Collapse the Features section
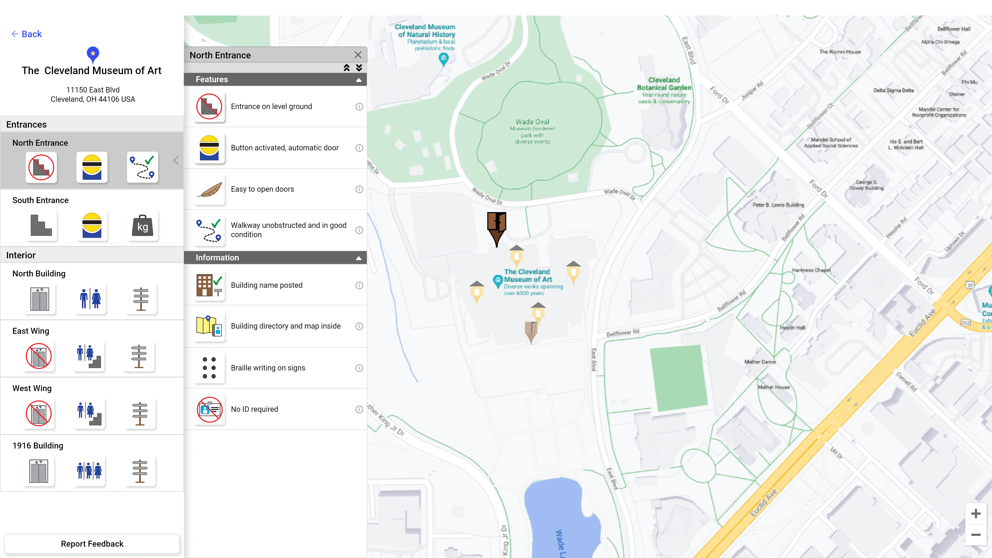This screenshot has width=992, height=558. [359, 79]
